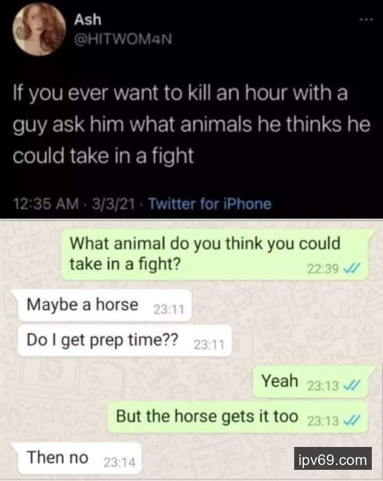
Task: Select 'But the horse gets it too' message
Action: 237,417
